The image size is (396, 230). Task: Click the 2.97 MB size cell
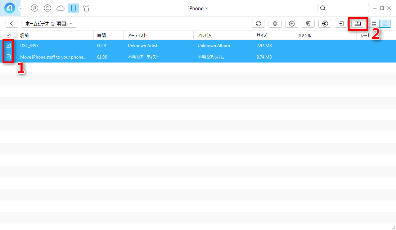tap(264, 46)
